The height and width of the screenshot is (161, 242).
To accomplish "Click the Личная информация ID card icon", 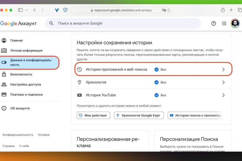I will (x=4, y=50).
